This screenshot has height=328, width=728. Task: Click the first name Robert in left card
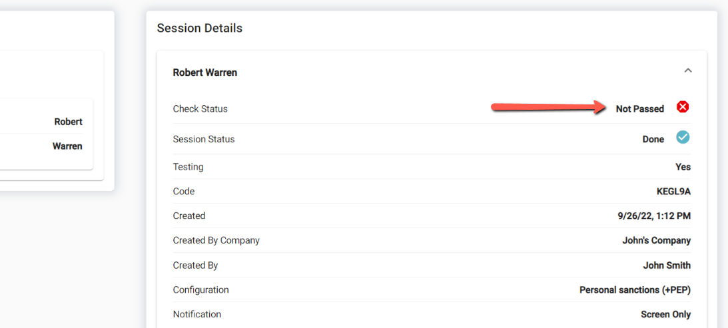click(x=69, y=122)
